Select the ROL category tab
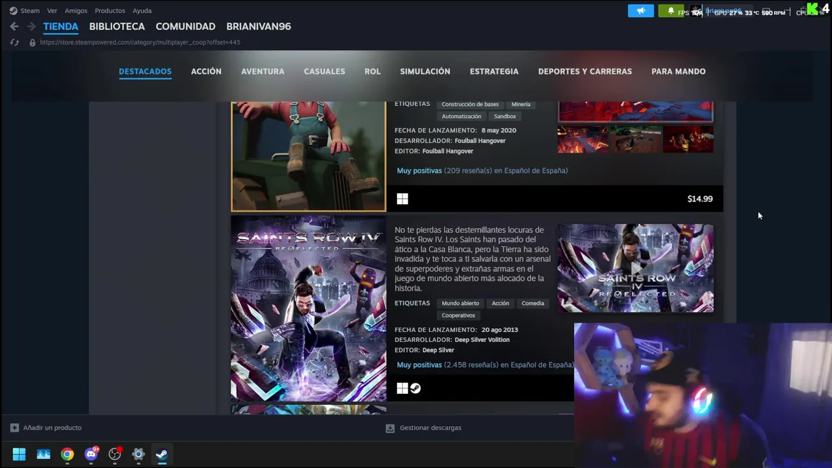This screenshot has height=468, width=832. [372, 71]
